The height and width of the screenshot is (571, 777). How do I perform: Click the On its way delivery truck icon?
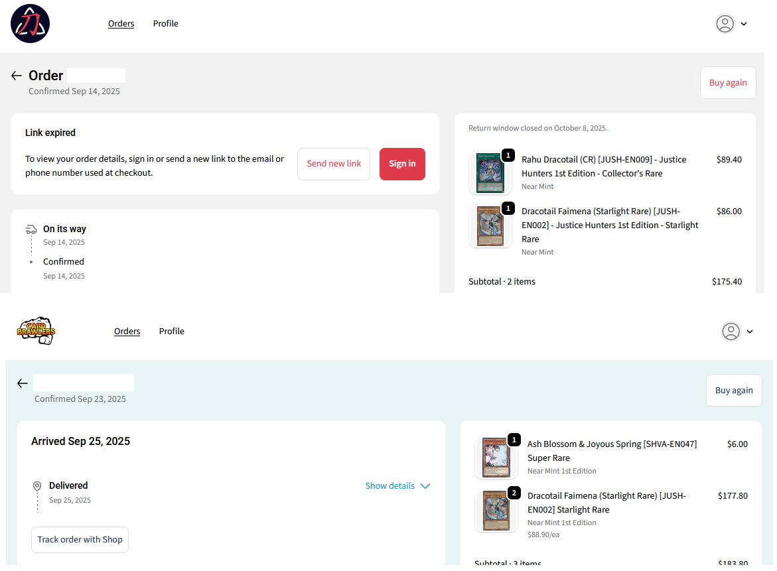point(31,229)
